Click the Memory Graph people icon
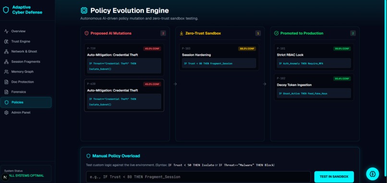Image resolution: width=387 pixels, height=183 pixels. tap(6, 72)
